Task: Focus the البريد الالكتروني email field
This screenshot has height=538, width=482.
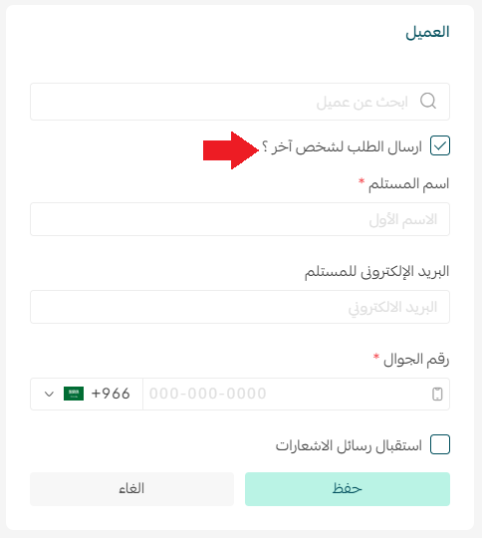Action: point(240,307)
